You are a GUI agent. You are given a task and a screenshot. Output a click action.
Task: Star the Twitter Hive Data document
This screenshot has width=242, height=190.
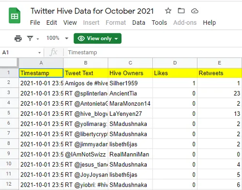click(x=168, y=11)
